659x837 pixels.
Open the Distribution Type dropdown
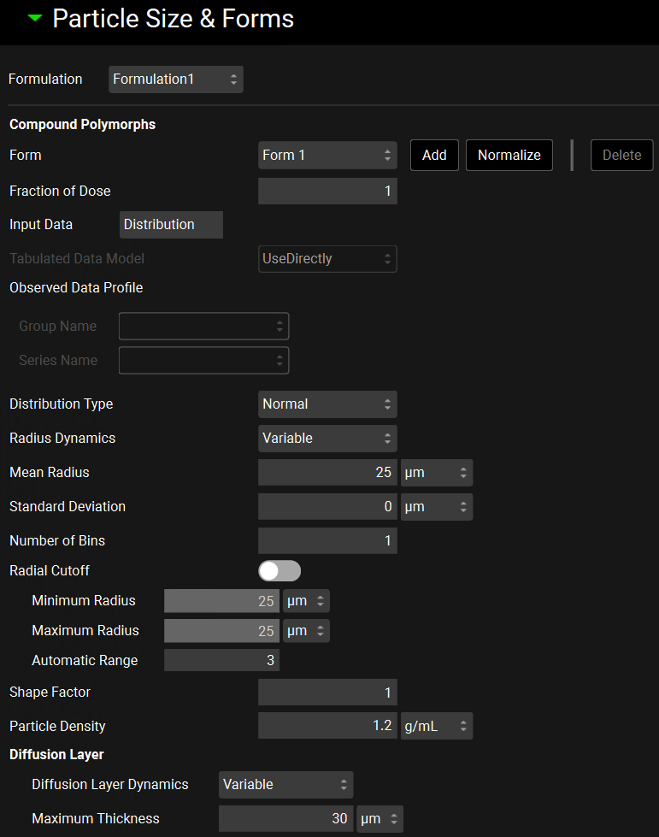327,404
